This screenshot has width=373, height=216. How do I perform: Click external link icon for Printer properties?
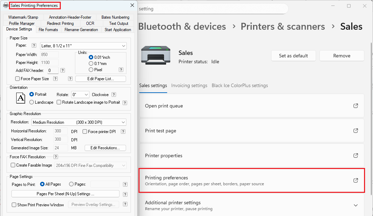(x=356, y=156)
